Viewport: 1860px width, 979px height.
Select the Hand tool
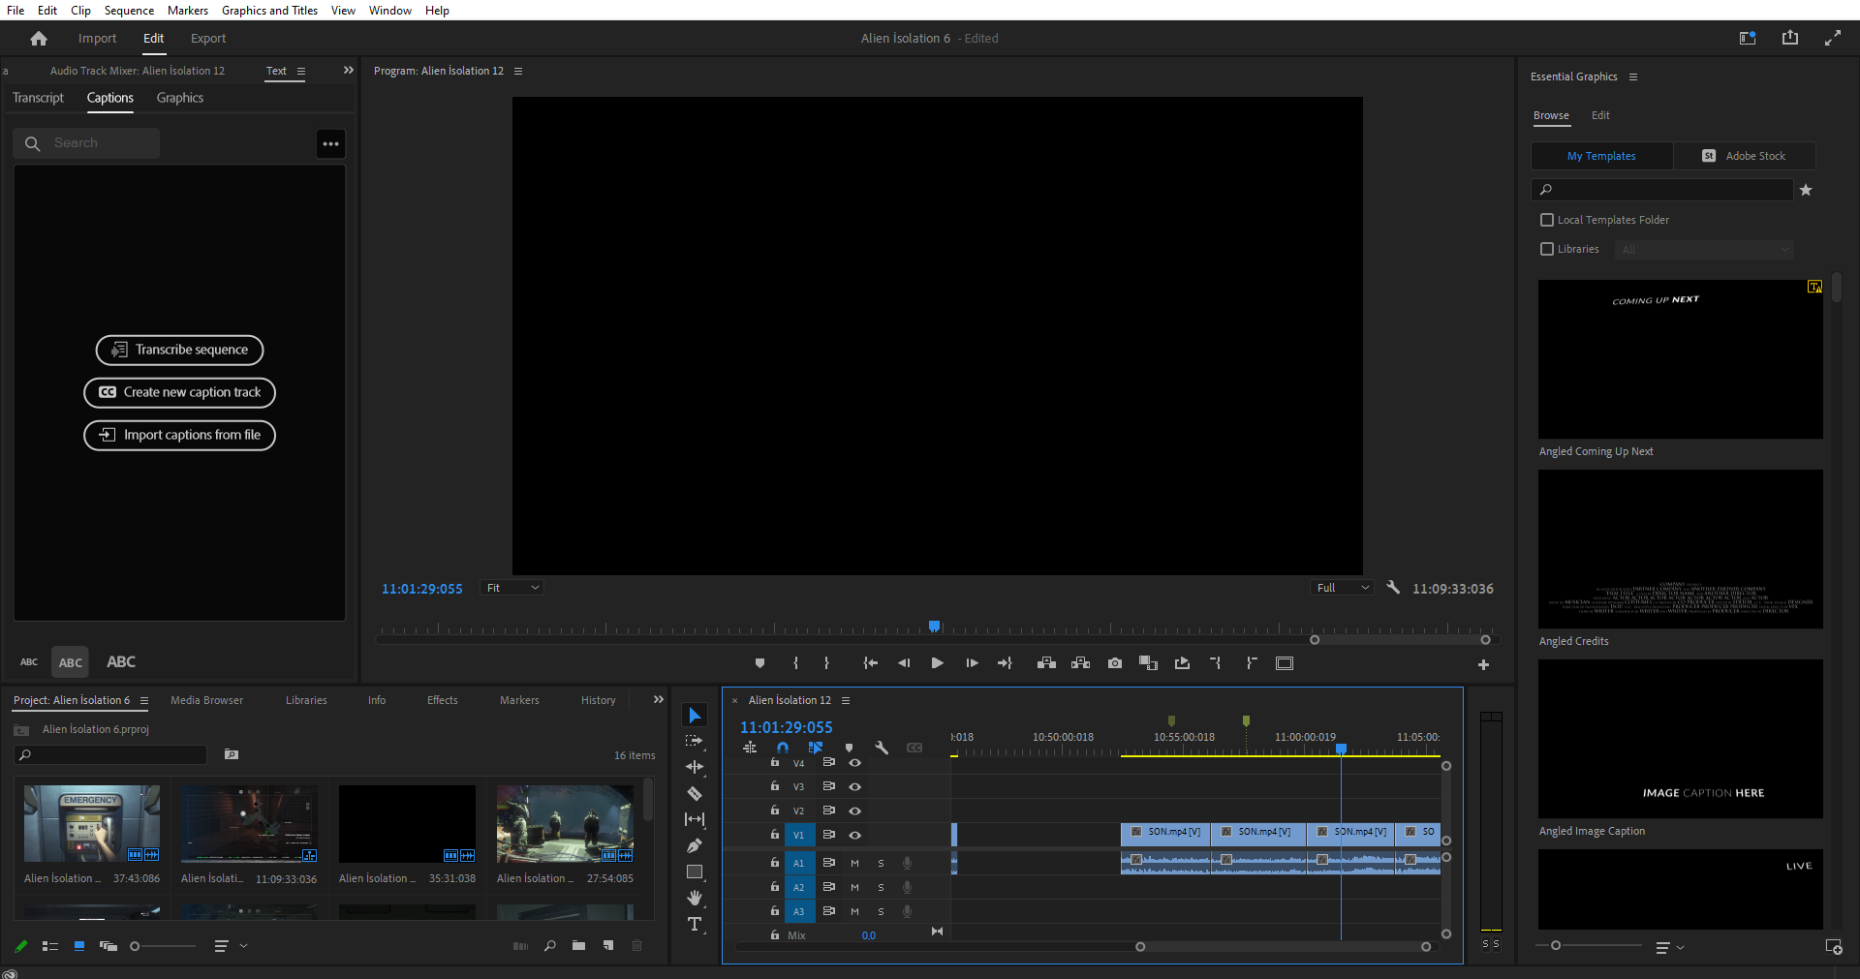tap(695, 898)
